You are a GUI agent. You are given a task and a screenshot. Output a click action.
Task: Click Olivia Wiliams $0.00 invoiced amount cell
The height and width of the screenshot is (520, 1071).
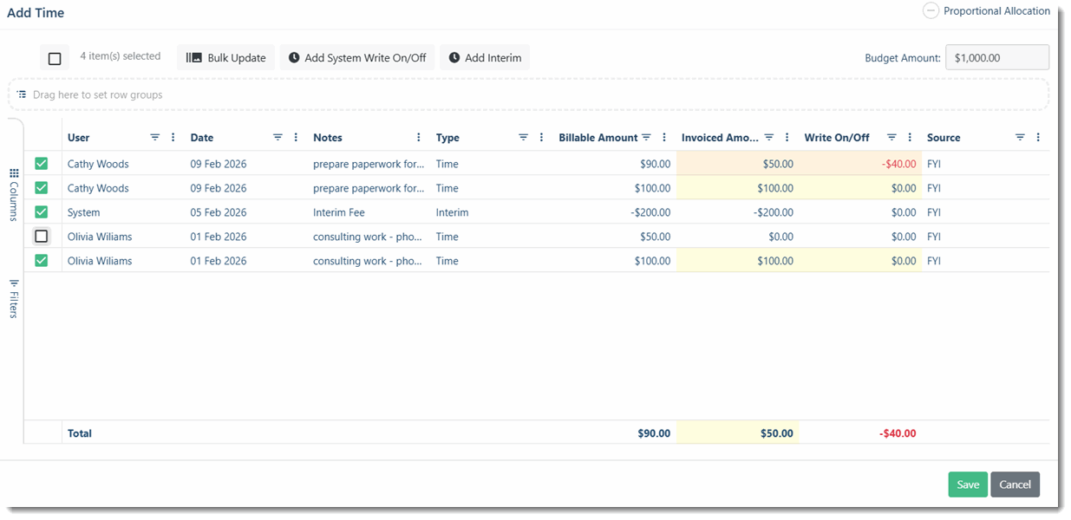[x=737, y=237]
